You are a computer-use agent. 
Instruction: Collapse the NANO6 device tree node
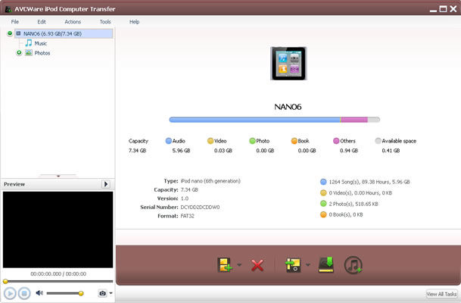pos(10,33)
